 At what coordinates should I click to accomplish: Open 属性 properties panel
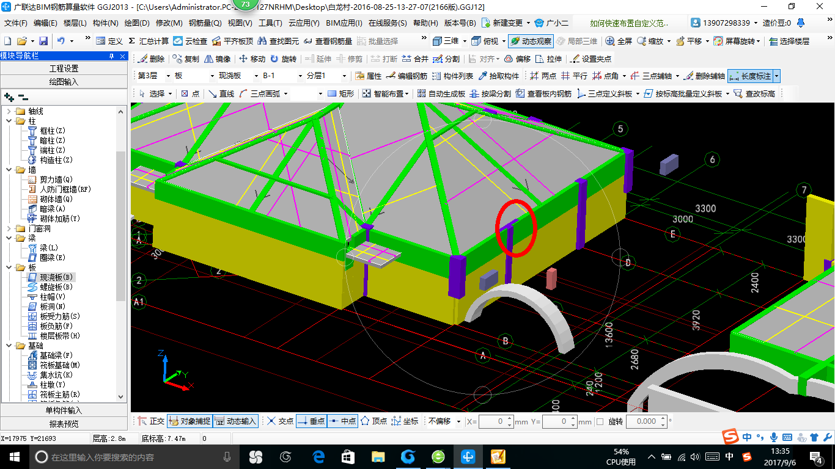[368, 76]
